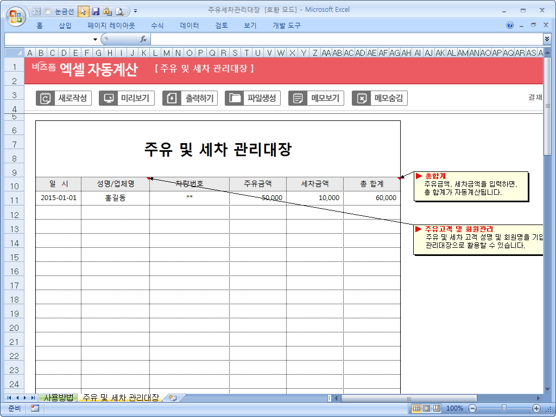This screenshot has width=556, height=417.
Task: Click the horizontal scrollbar thumb
Action: [409, 398]
